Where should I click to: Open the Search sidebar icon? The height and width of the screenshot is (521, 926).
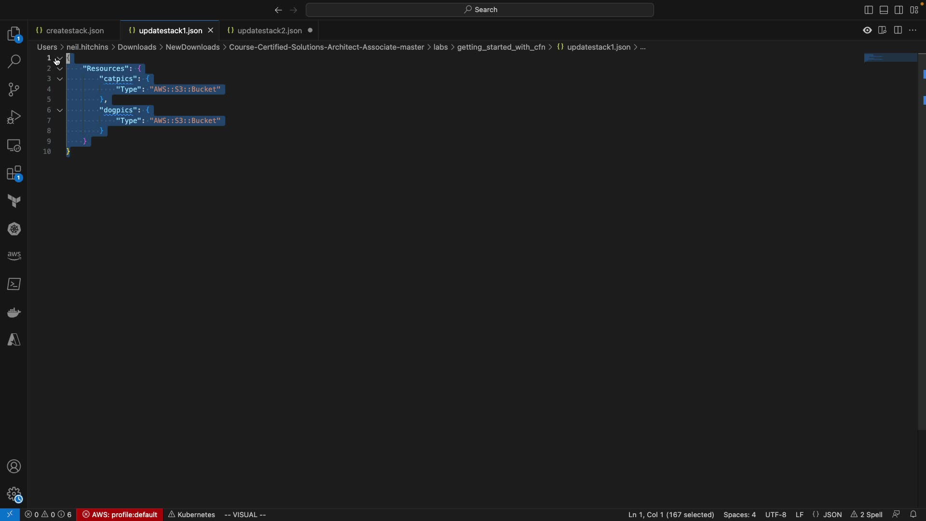pyautogui.click(x=14, y=62)
